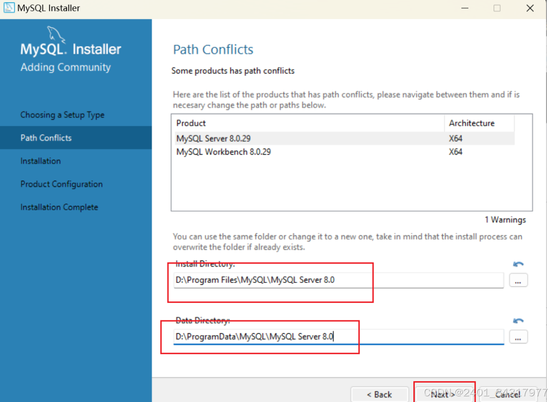The height and width of the screenshot is (402, 550).
Task: Close the MySQL Installer window
Action: [530, 8]
